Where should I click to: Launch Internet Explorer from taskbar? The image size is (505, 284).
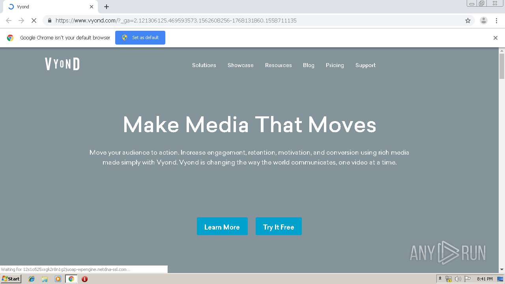pos(32,279)
